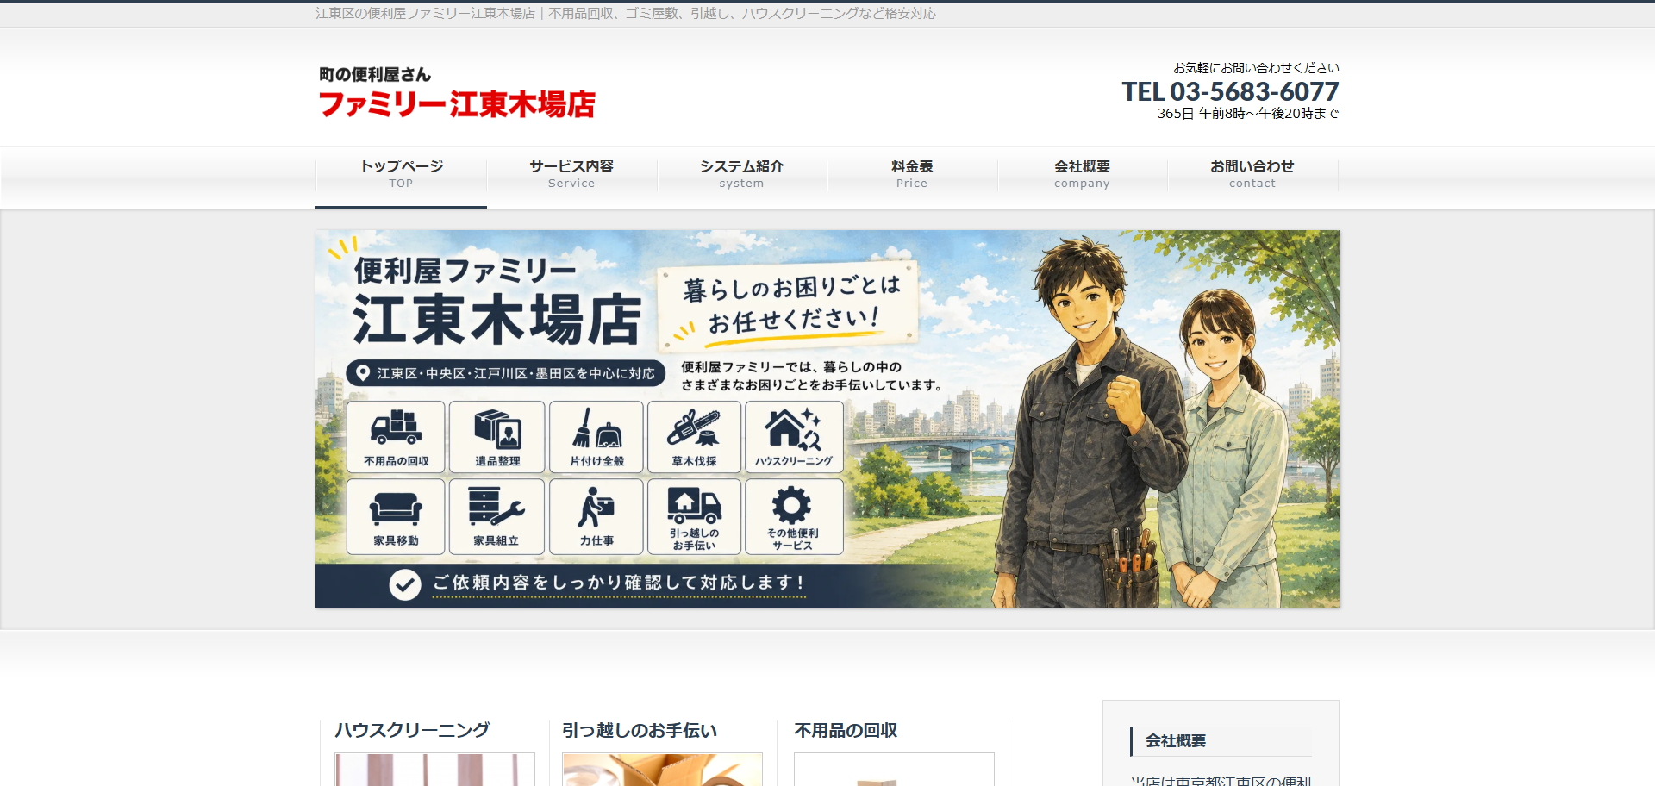Click the 力仕事 carrying person icon
This screenshot has height=786, width=1655.
click(596, 507)
